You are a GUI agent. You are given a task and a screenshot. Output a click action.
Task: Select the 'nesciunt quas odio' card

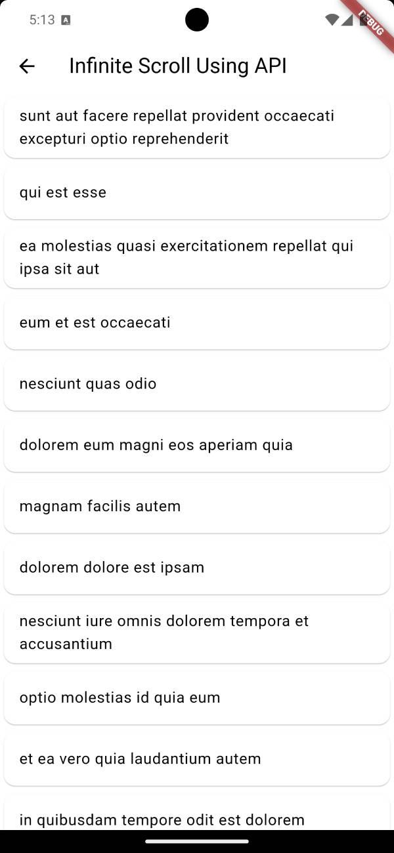(x=197, y=383)
